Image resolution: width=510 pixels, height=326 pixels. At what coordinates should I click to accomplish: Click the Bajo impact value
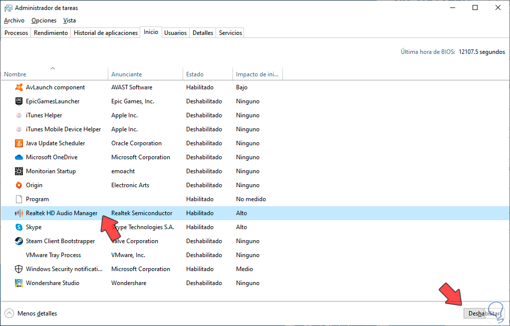[x=242, y=87]
